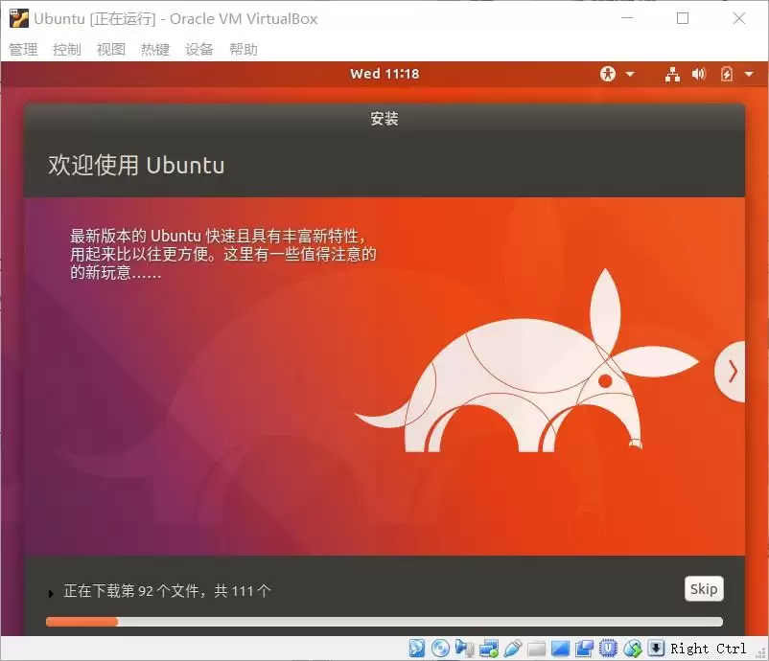This screenshot has width=769, height=661.
Task: Open the 视图 menu
Action: (x=110, y=49)
